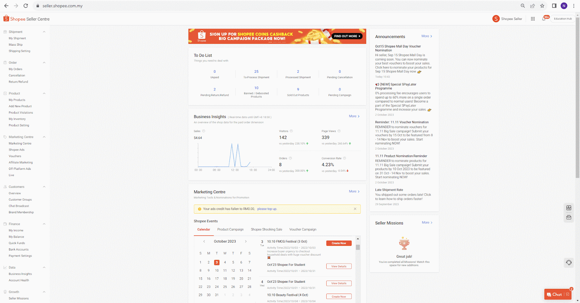580x303 pixels.
Task: Click the activity monitor icon on right edge
Action: 569,208
